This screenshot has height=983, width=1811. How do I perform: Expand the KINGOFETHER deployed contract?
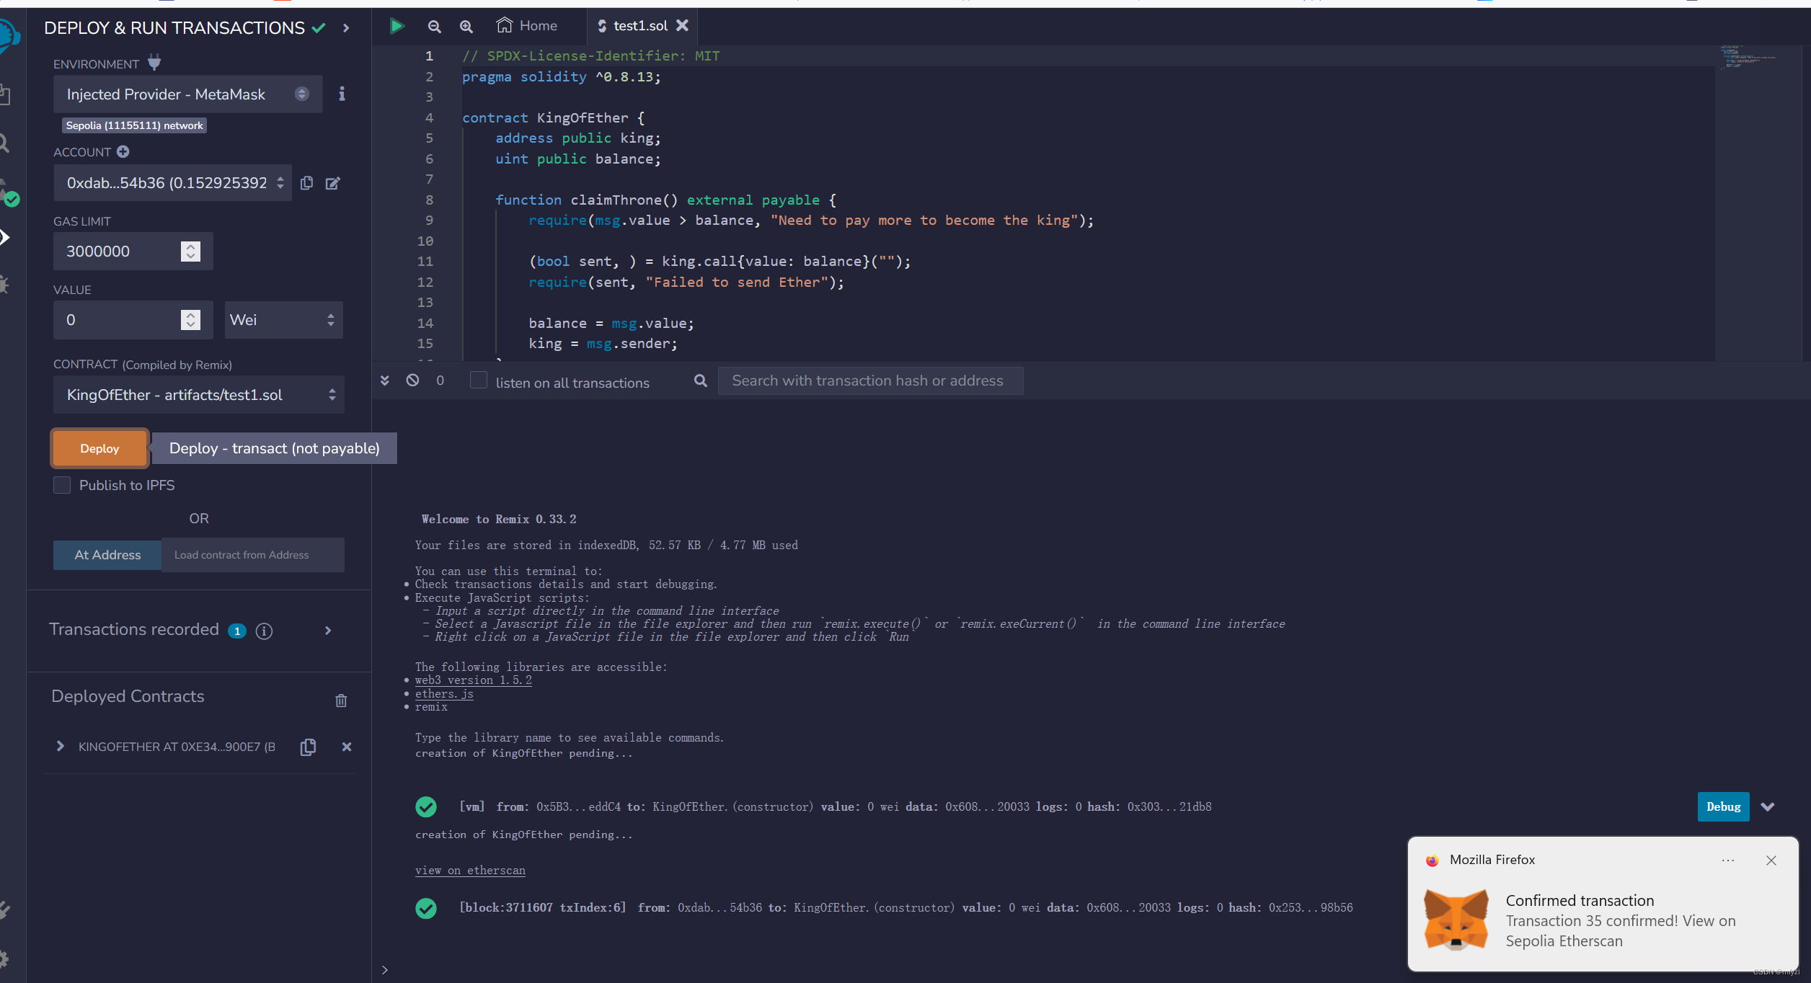pos(61,747)
